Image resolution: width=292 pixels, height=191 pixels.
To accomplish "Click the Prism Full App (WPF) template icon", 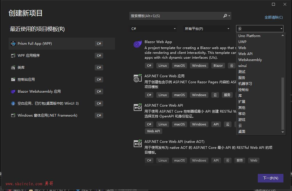I will pyautogui.click(x=13, y=44).
